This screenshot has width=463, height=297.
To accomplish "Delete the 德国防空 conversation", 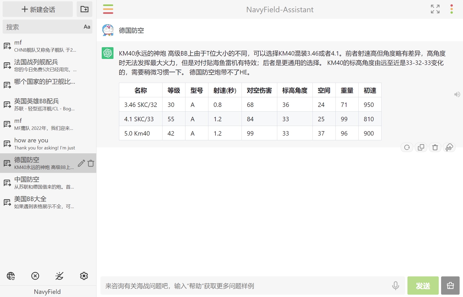I will coord(91,163).
